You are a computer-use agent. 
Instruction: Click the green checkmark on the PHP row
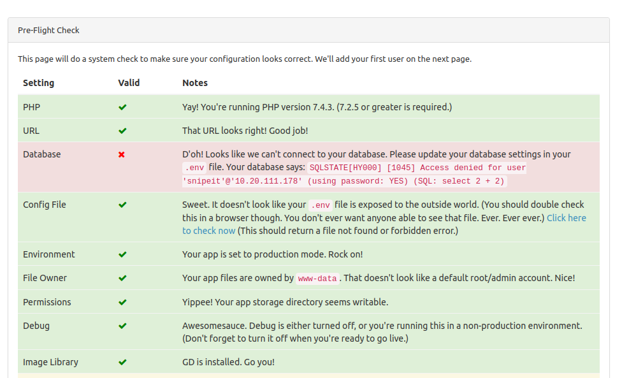coord(122,107)
